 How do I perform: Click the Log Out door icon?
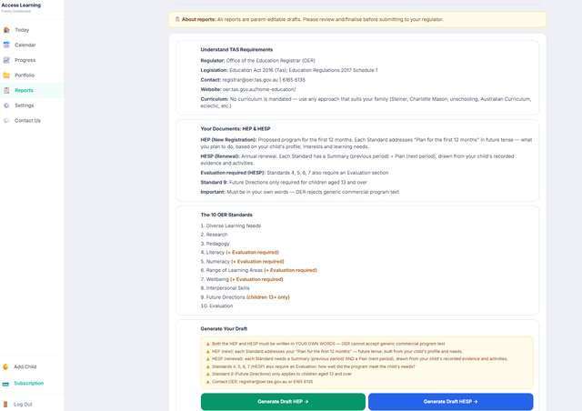[x=5, y=405]
